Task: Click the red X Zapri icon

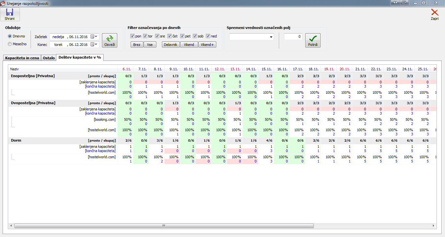Action: click(x=435, y=12)
